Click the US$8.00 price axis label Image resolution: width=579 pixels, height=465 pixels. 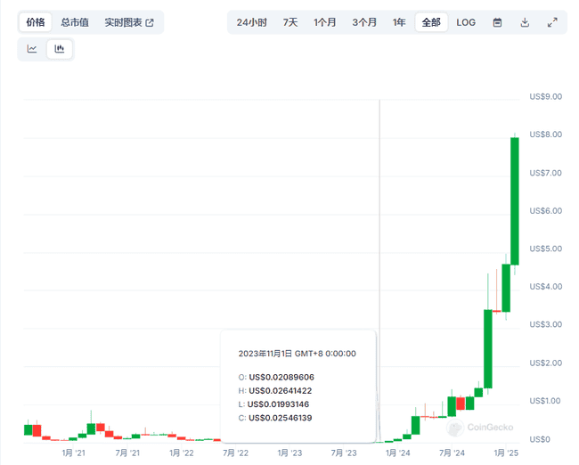coord(545,135)
